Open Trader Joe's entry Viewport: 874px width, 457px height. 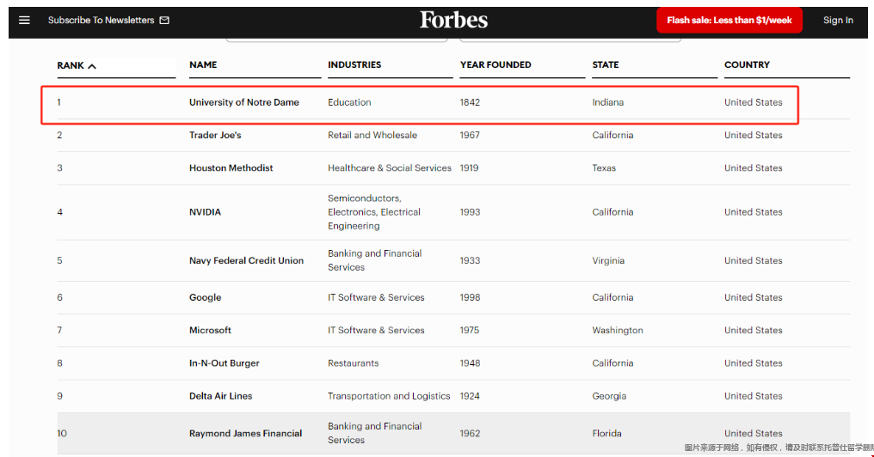[215, 135]
